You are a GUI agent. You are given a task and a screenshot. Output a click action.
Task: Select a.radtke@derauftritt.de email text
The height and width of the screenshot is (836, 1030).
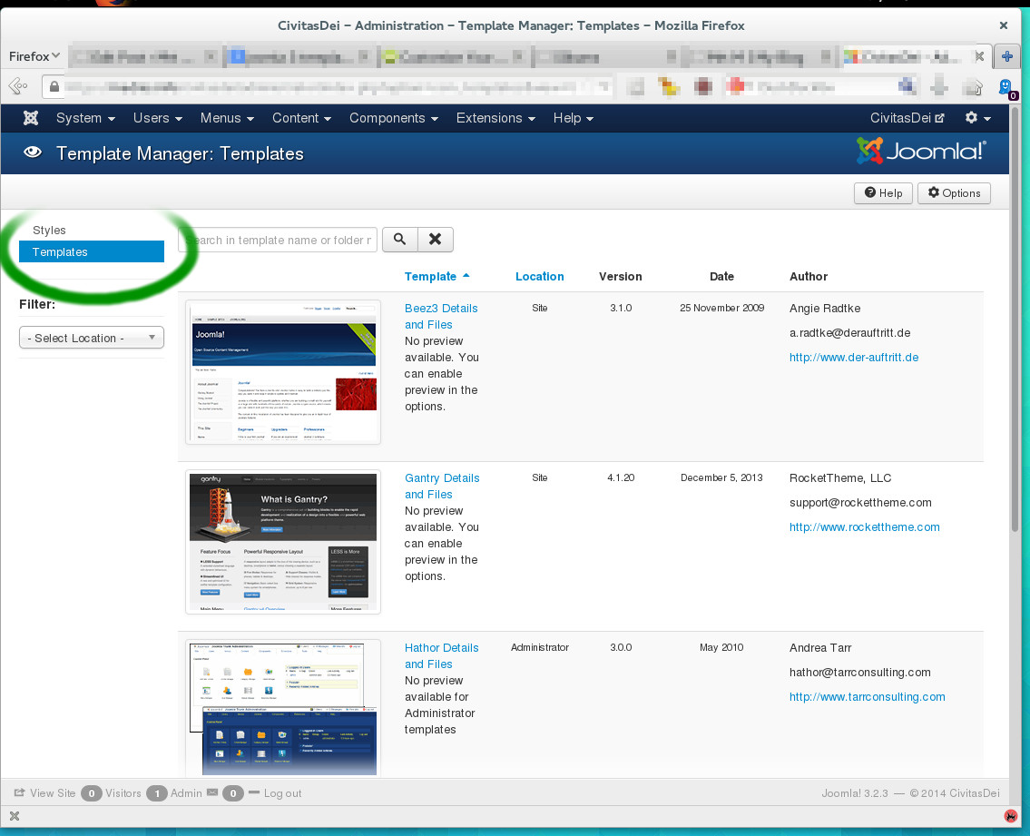click(x=849, y=333)
